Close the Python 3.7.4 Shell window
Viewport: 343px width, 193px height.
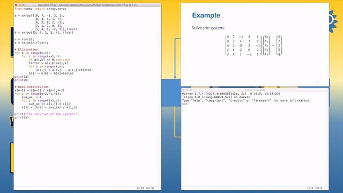pyautogui.click(x=184, y=90)
